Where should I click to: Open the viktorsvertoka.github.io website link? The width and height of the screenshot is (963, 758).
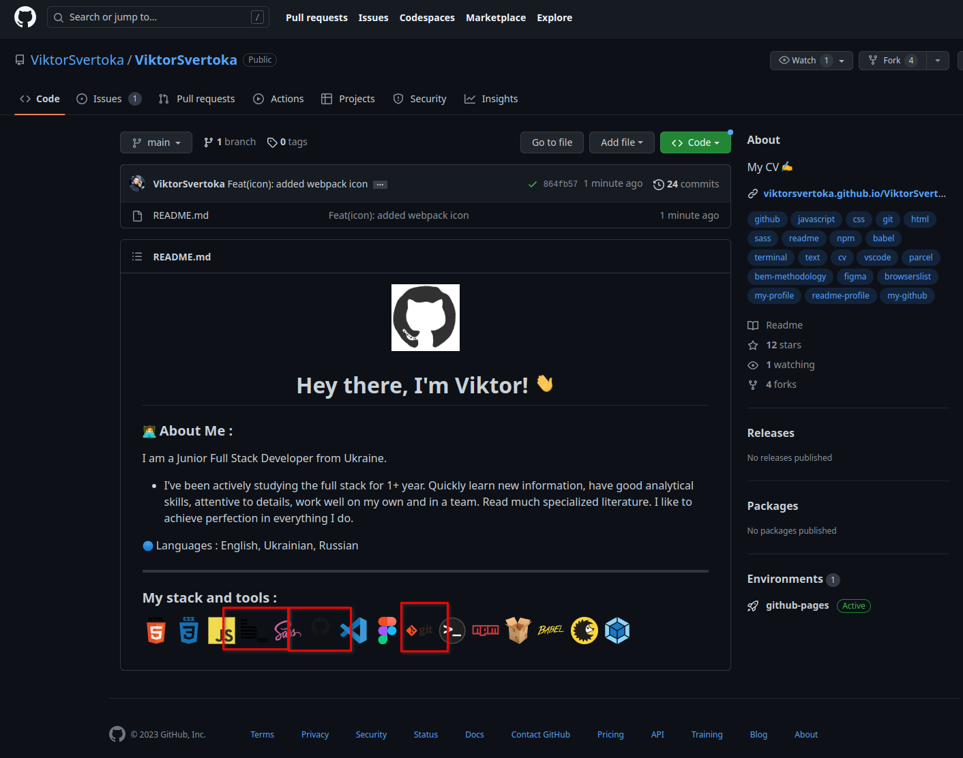coord(854,193)
